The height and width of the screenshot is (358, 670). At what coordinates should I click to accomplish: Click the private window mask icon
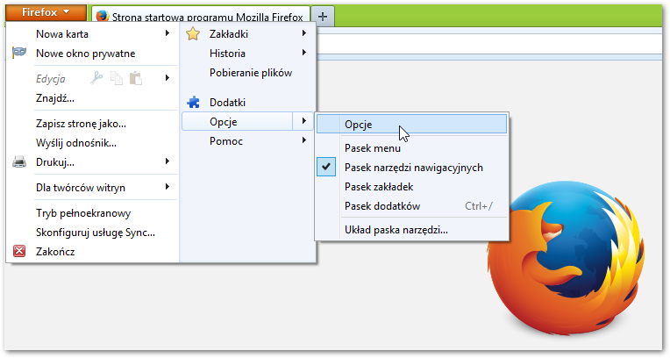pyautogui.click(x=19, y=53)
